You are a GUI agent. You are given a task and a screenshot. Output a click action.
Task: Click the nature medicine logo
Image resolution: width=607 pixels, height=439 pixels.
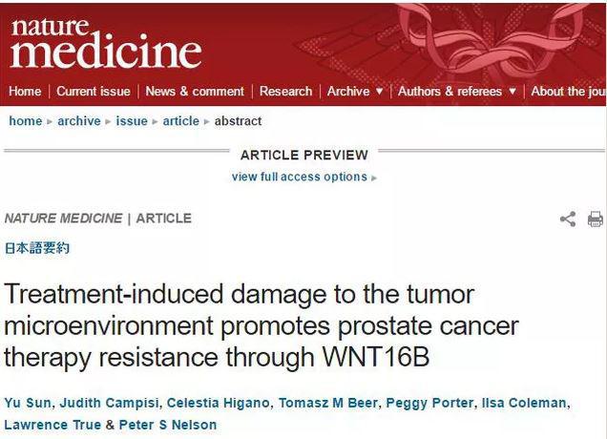click(106, 44)
